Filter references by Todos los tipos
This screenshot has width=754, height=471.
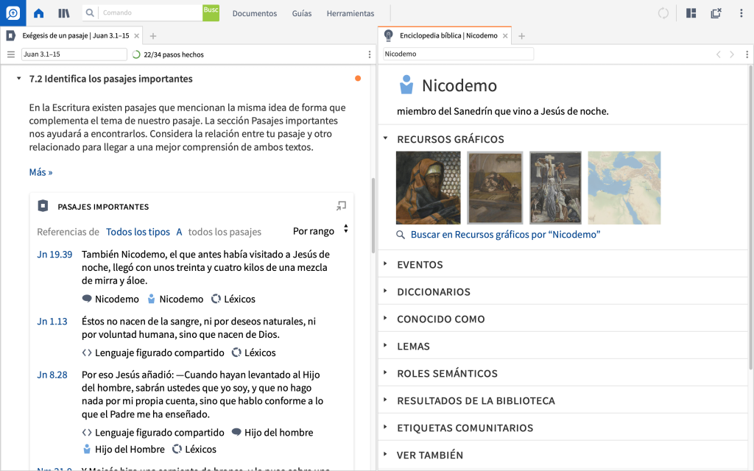pyautogui.click(x=138, y=231)
